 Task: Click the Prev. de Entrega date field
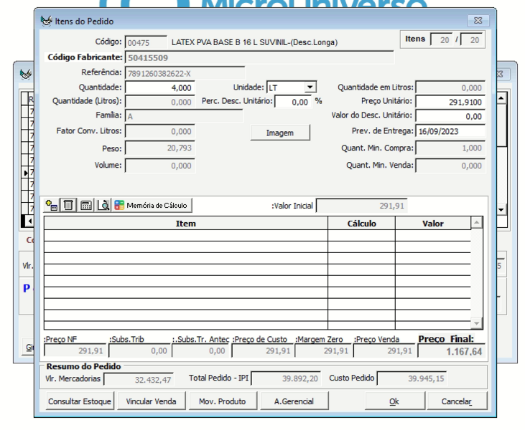(x=450, y=131)
